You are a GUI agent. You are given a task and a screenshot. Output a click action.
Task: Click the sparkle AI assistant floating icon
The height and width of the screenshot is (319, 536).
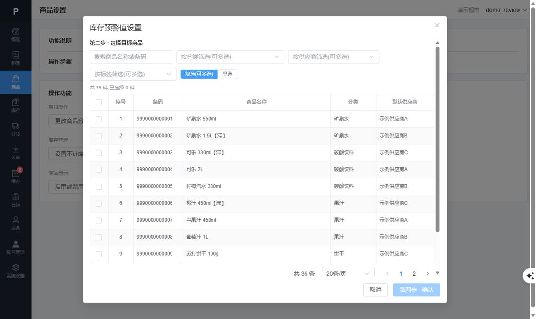pyautogui.click(x=530, y=276)
